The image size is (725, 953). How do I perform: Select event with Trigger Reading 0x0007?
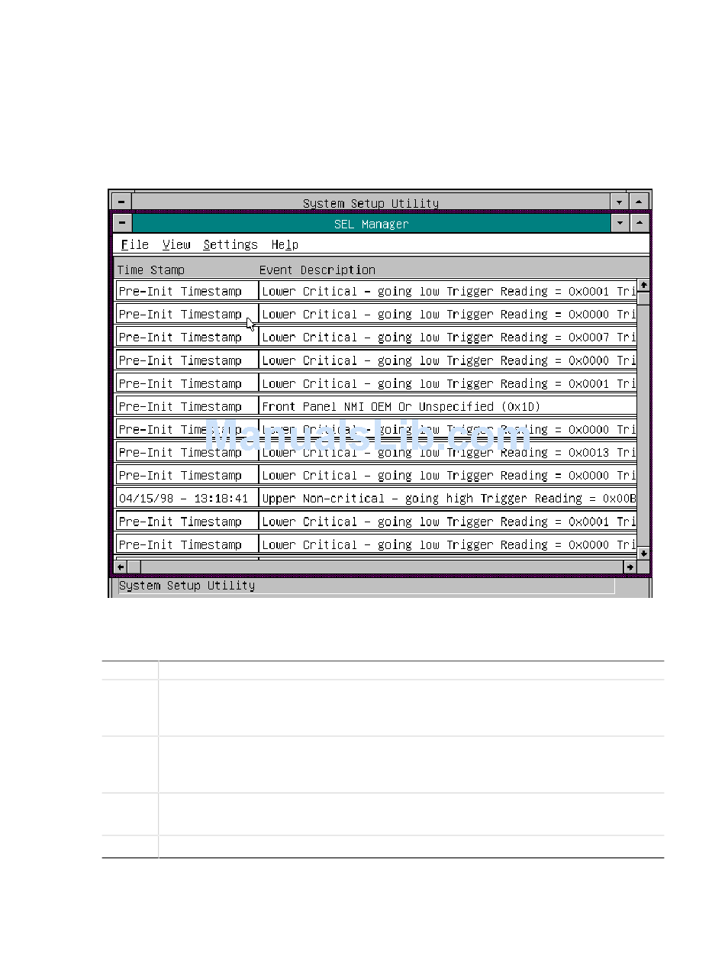click(x=448, y=337)
